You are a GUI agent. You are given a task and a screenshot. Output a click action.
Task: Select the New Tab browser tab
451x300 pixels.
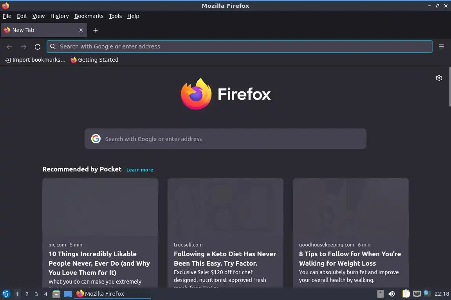[x=44, y=30]
